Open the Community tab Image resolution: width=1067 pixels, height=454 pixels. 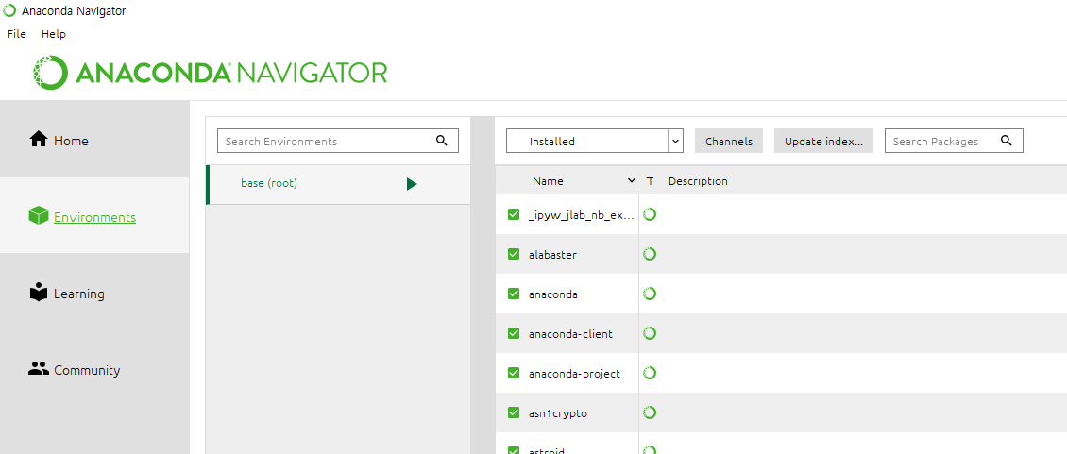pyautogui.click(x=94, y=369)
